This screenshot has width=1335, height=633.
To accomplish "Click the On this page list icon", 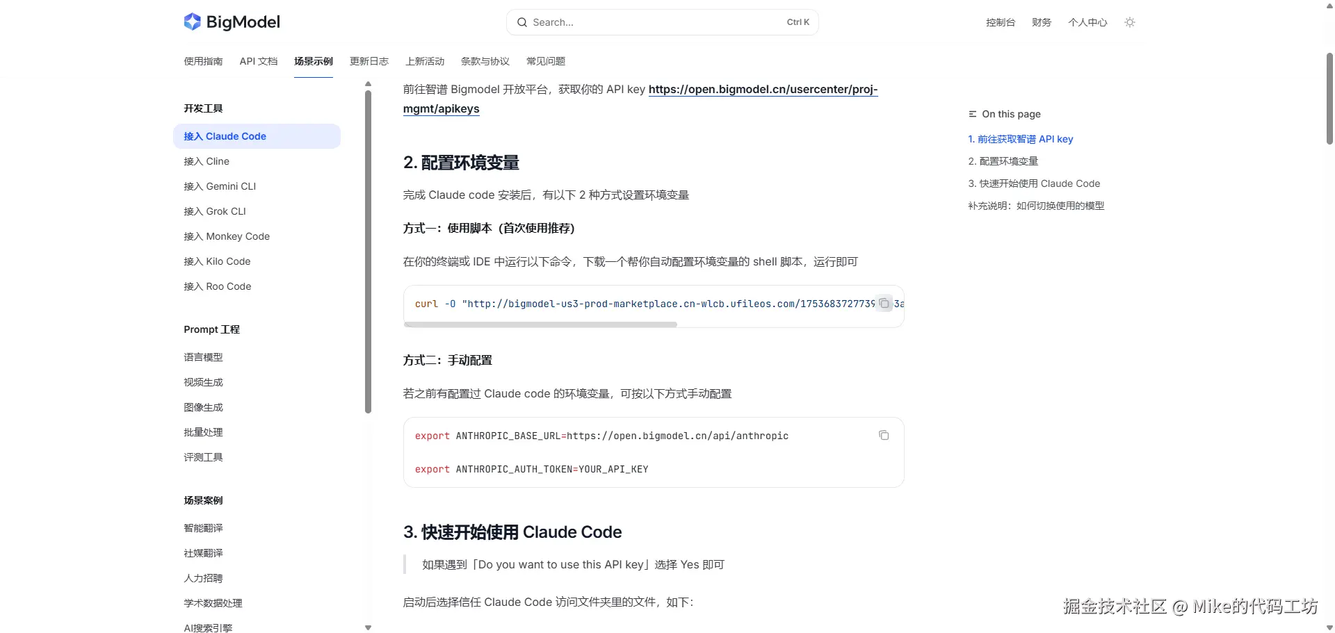I will pos(973,114).
